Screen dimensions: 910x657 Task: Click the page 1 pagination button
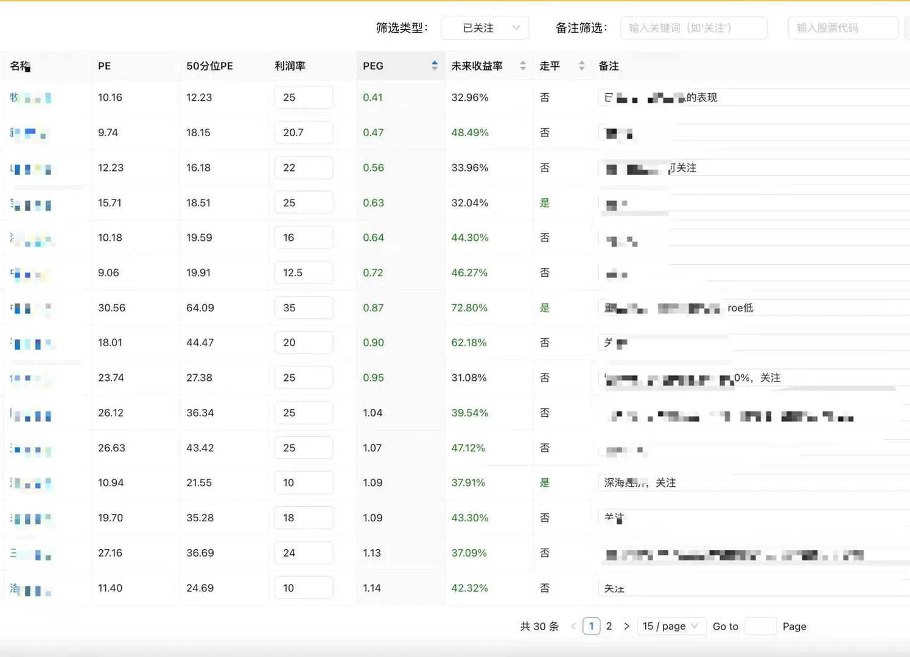coord(591,626)
